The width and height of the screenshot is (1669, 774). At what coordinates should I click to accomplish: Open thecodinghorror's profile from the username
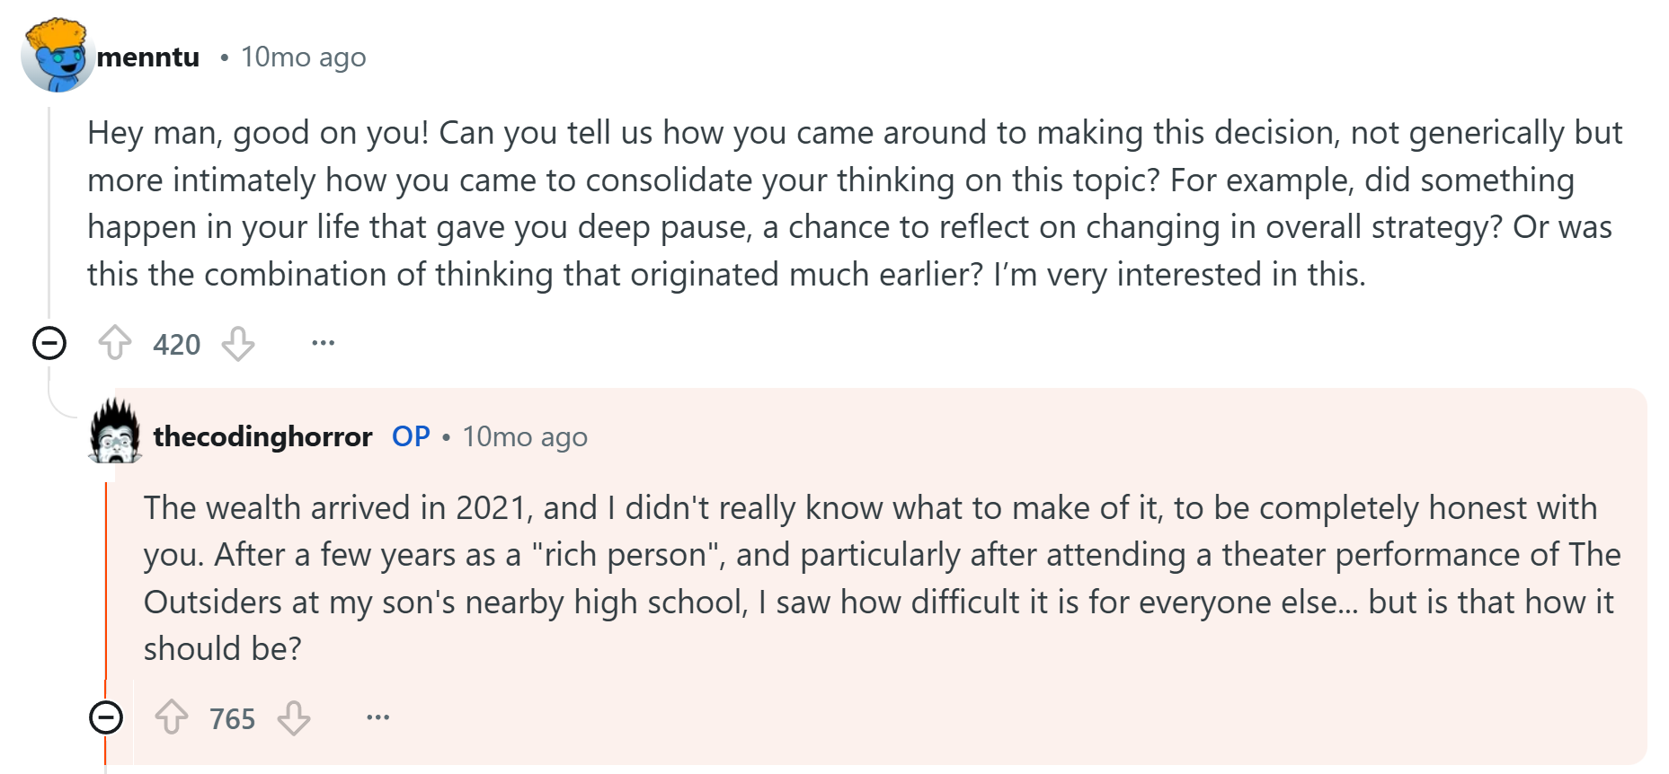tap(262, 437)
